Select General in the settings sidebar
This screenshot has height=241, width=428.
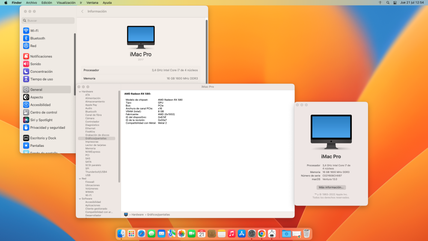pos(46,89)
